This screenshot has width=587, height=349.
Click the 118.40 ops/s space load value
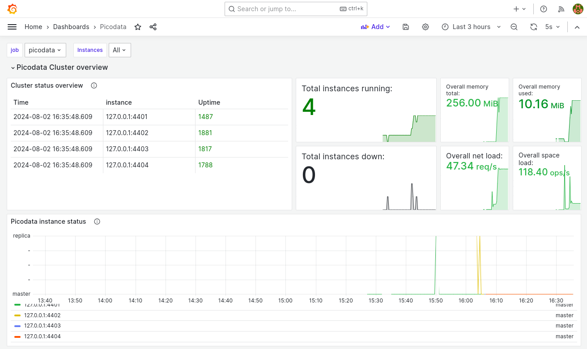(x=544, y=172)
